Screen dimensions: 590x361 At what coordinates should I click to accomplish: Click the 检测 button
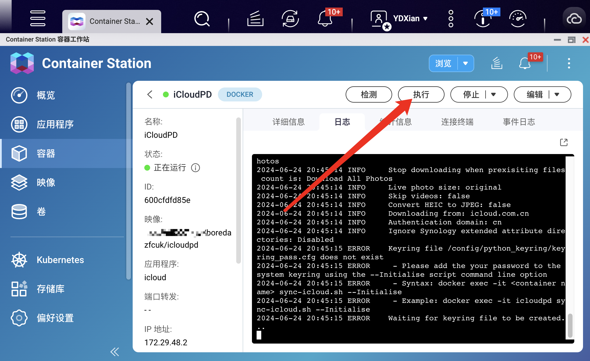click(369, 94)
